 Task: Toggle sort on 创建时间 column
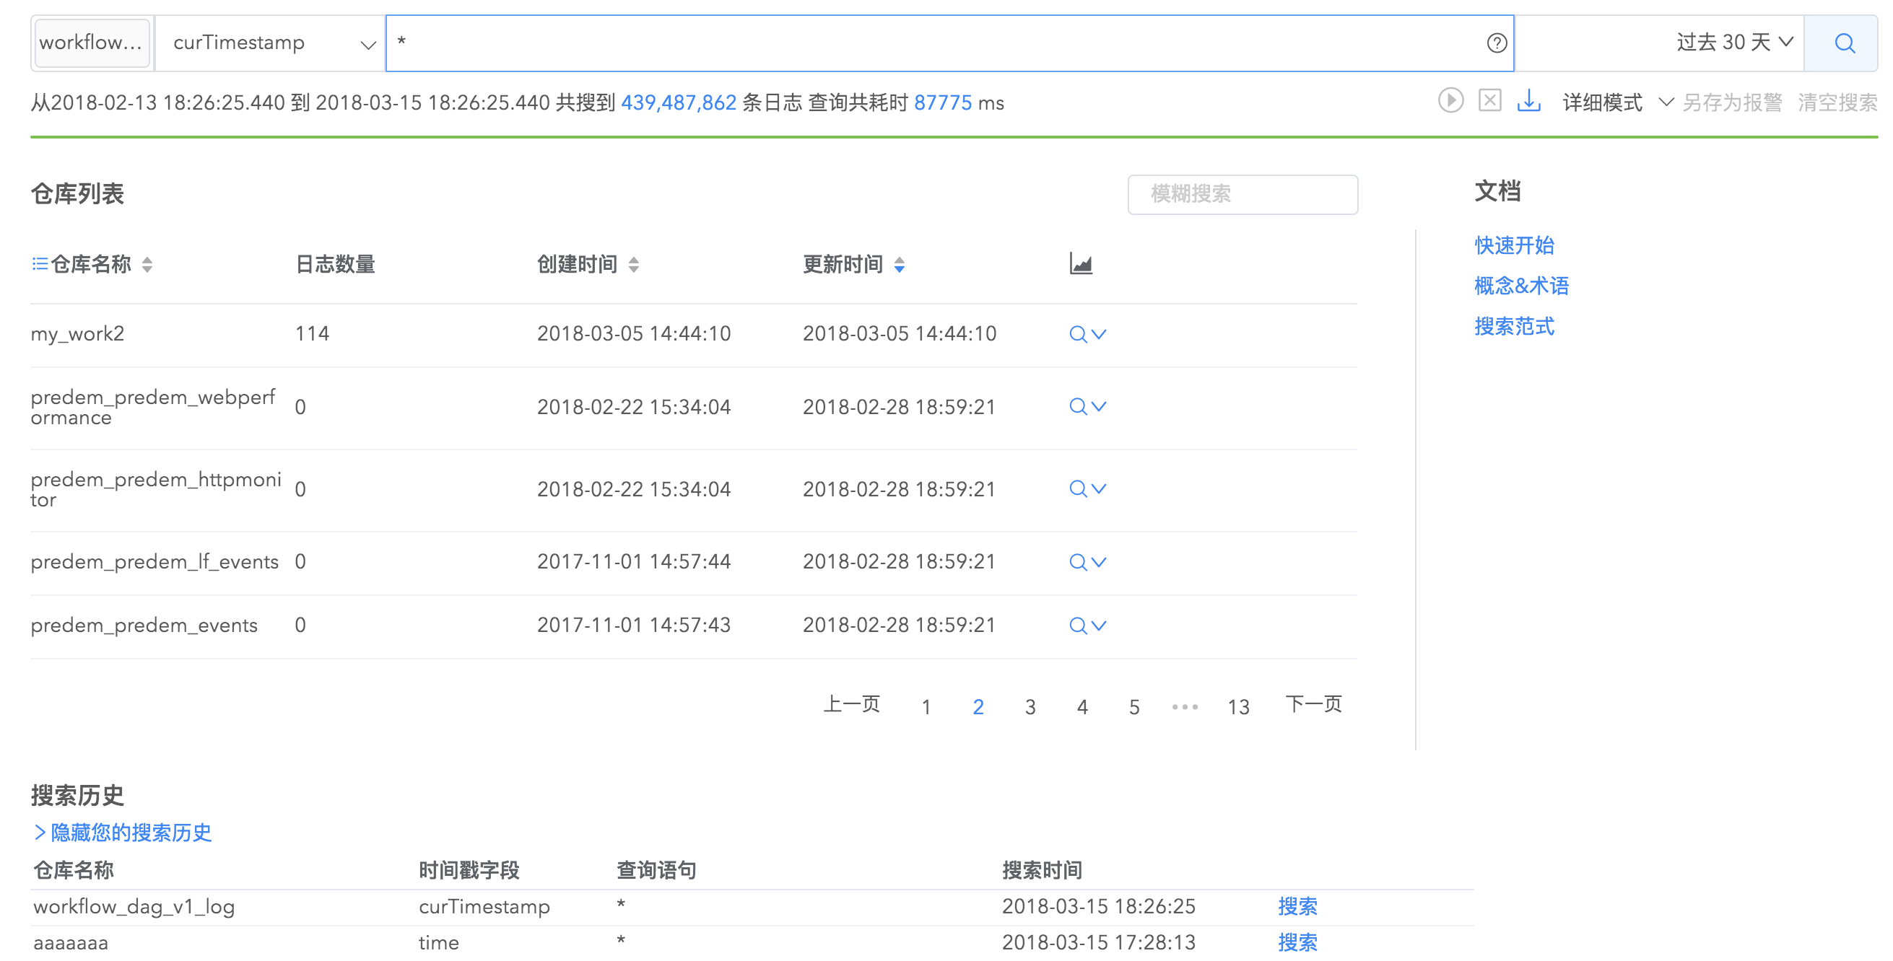633,264
